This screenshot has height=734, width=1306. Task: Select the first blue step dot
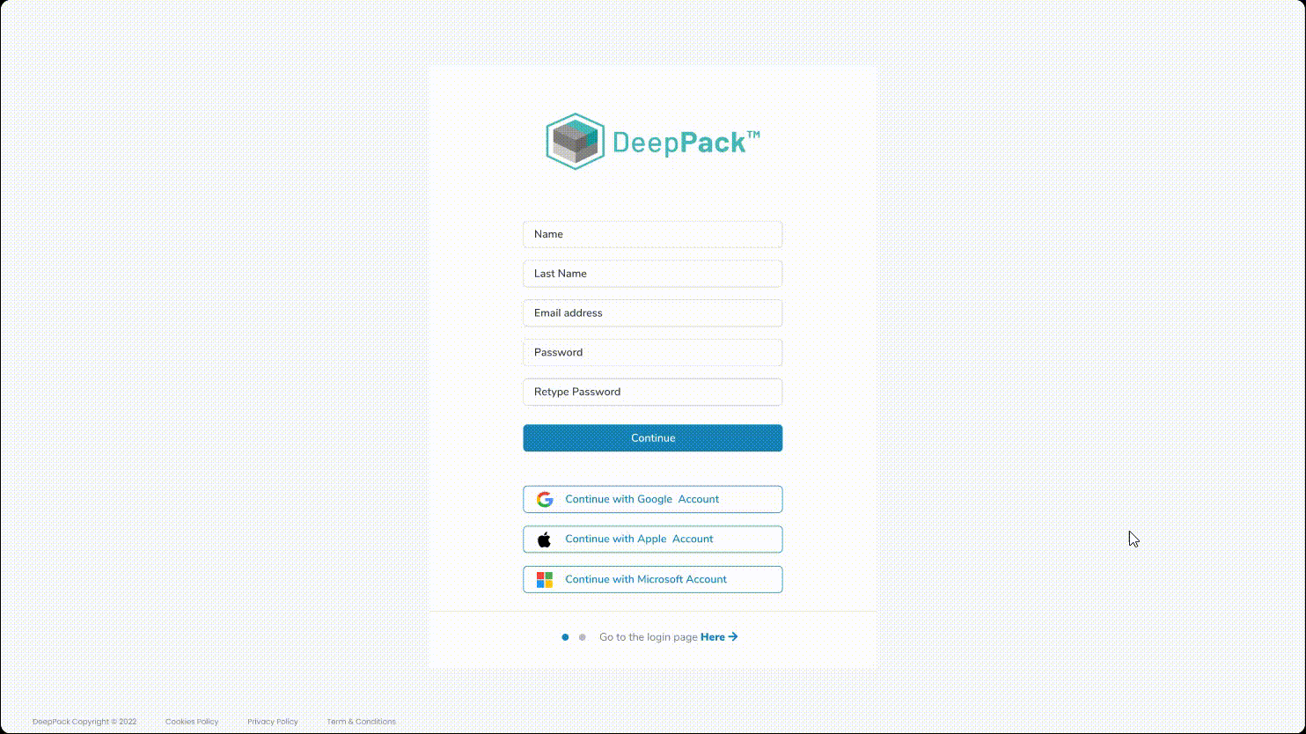(x=565, y=637)
